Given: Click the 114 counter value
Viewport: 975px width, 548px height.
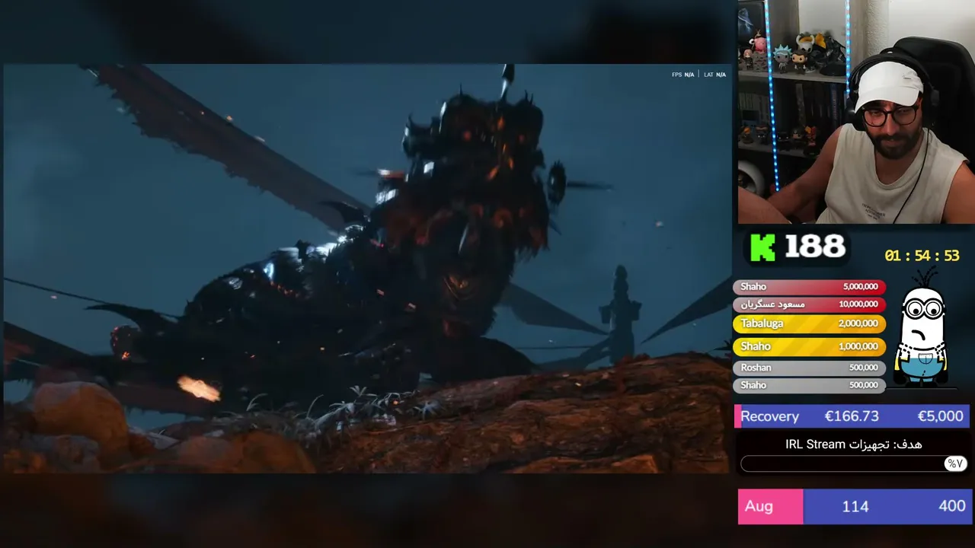Looking at the screenshot, I should pyautogui.click(x=855, y=506).
